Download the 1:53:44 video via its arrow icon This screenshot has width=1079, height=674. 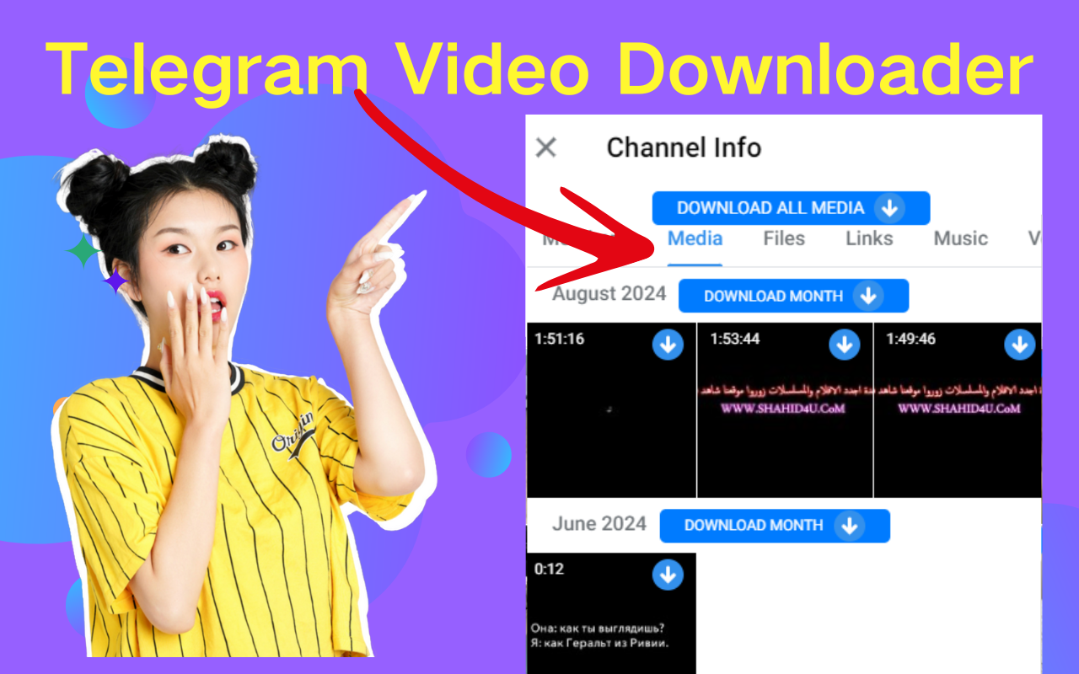[x=844, y=345]
